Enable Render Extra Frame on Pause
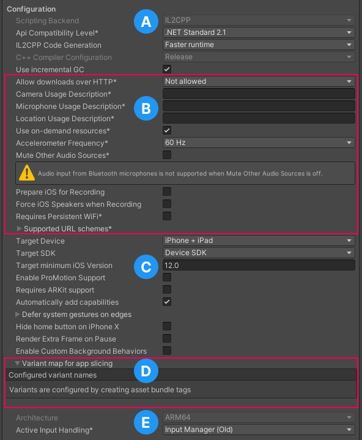The height and width of the screenshot is (440, 362). point(167,338)
